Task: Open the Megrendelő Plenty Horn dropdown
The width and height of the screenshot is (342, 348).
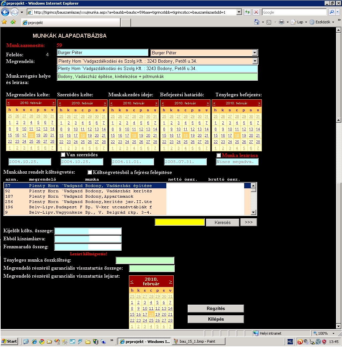Action: 255,61
